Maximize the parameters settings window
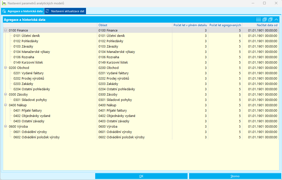The image size is (282, 180). 264,3
